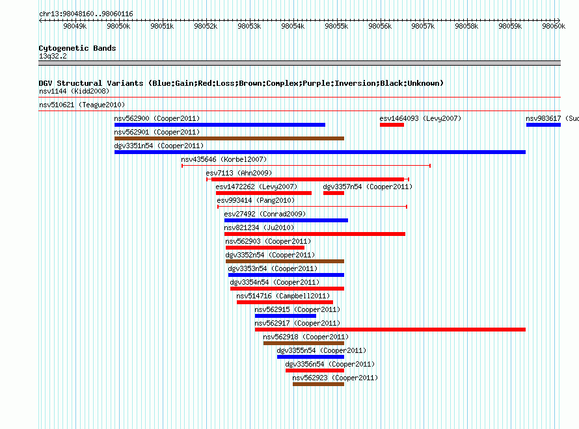The image size is (579, 429).
Task: Click the dgv3353n54 (Cooper2011) blue bar
Action: point(286,275)
